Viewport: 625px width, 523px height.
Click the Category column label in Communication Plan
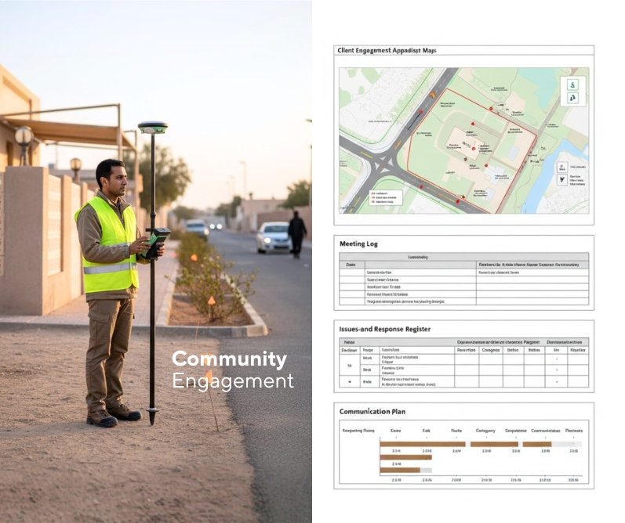(486, 430)
